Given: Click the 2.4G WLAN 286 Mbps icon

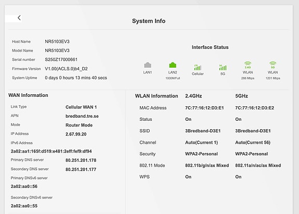Looking at the screenshot, I should (248, 65).
